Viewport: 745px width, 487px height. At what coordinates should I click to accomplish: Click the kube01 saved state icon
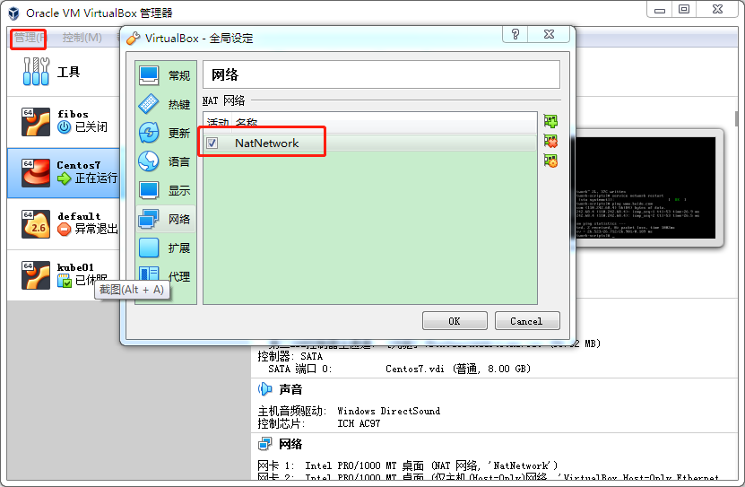(65, 281)
